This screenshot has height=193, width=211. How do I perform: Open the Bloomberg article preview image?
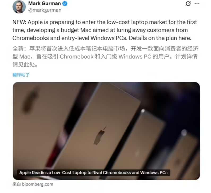coord(106,131)
